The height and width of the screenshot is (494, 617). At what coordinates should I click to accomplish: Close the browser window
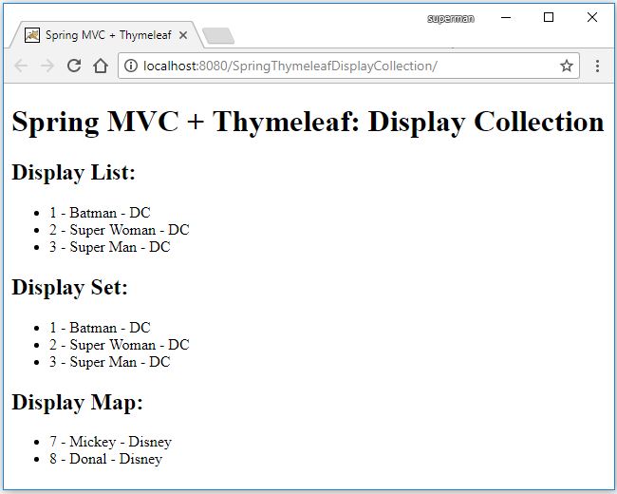[592, 17]
